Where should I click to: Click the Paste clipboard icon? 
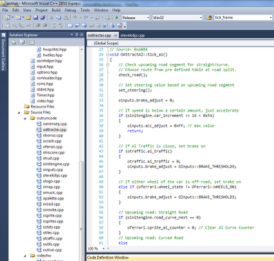click(66, 18)
